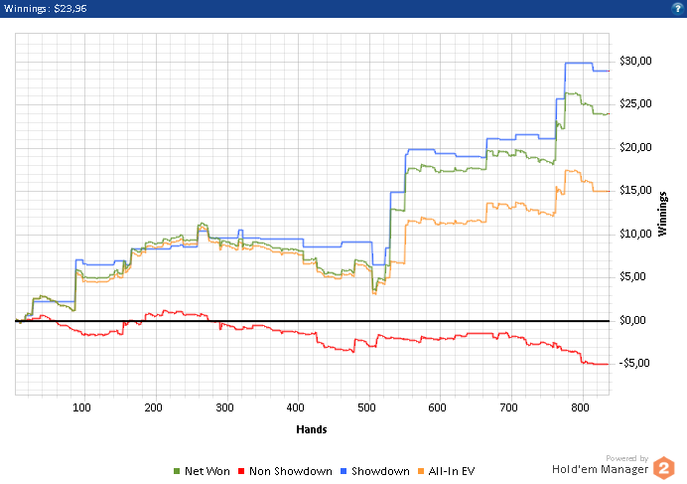This screenshot has height=484, width=687.
Task: Click the 800 hands x-axis label
Action: pyautogui.click(x=580, y=407)
